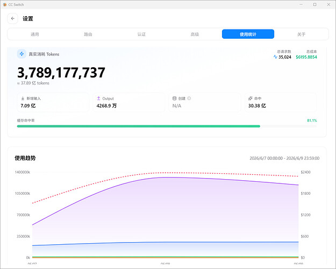Click the 81.1% hit rate value
The height and width of the screenshot is (269, 336).
tap(312, 121)
